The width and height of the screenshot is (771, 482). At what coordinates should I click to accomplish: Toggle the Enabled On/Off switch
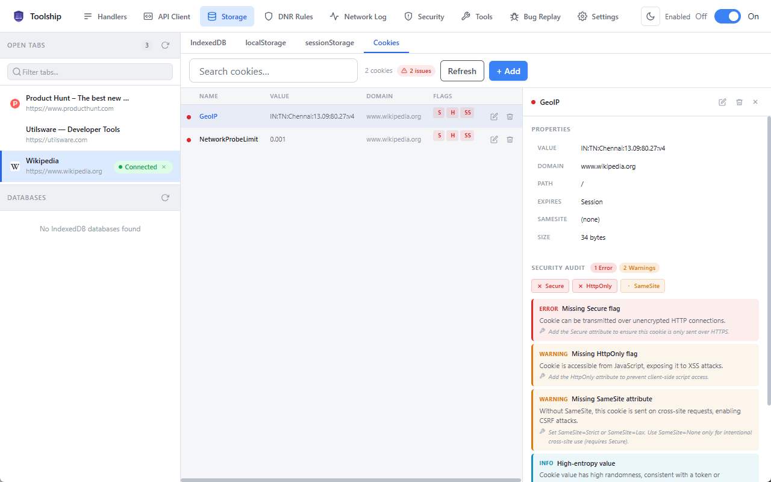tap(728, 16)
